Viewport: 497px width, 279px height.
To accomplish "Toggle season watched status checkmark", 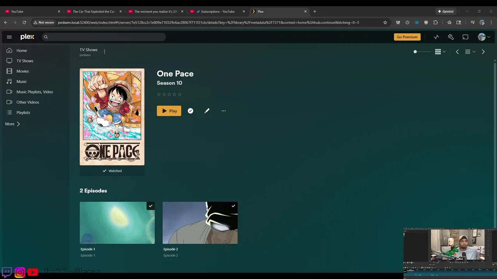I will point(190,111).
